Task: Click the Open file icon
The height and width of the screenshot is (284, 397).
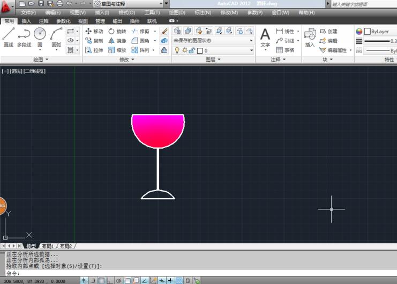Action: pos(32,4)
